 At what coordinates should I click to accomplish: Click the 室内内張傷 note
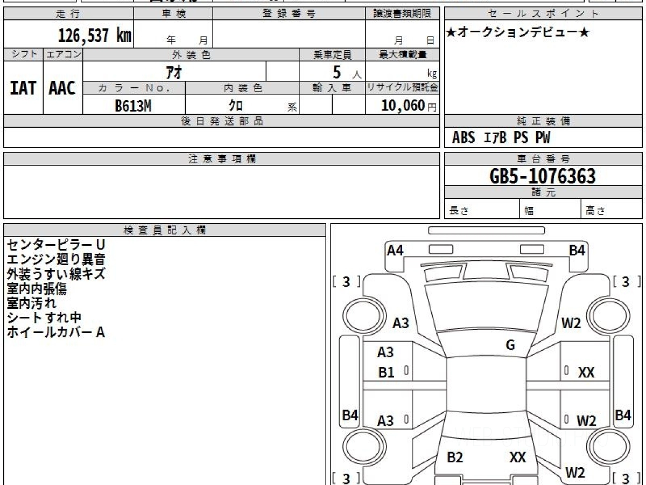tap(37, 288)
